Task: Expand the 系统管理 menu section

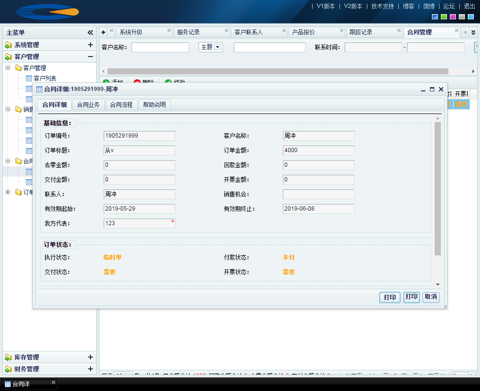Action: [x=90, y=45]
